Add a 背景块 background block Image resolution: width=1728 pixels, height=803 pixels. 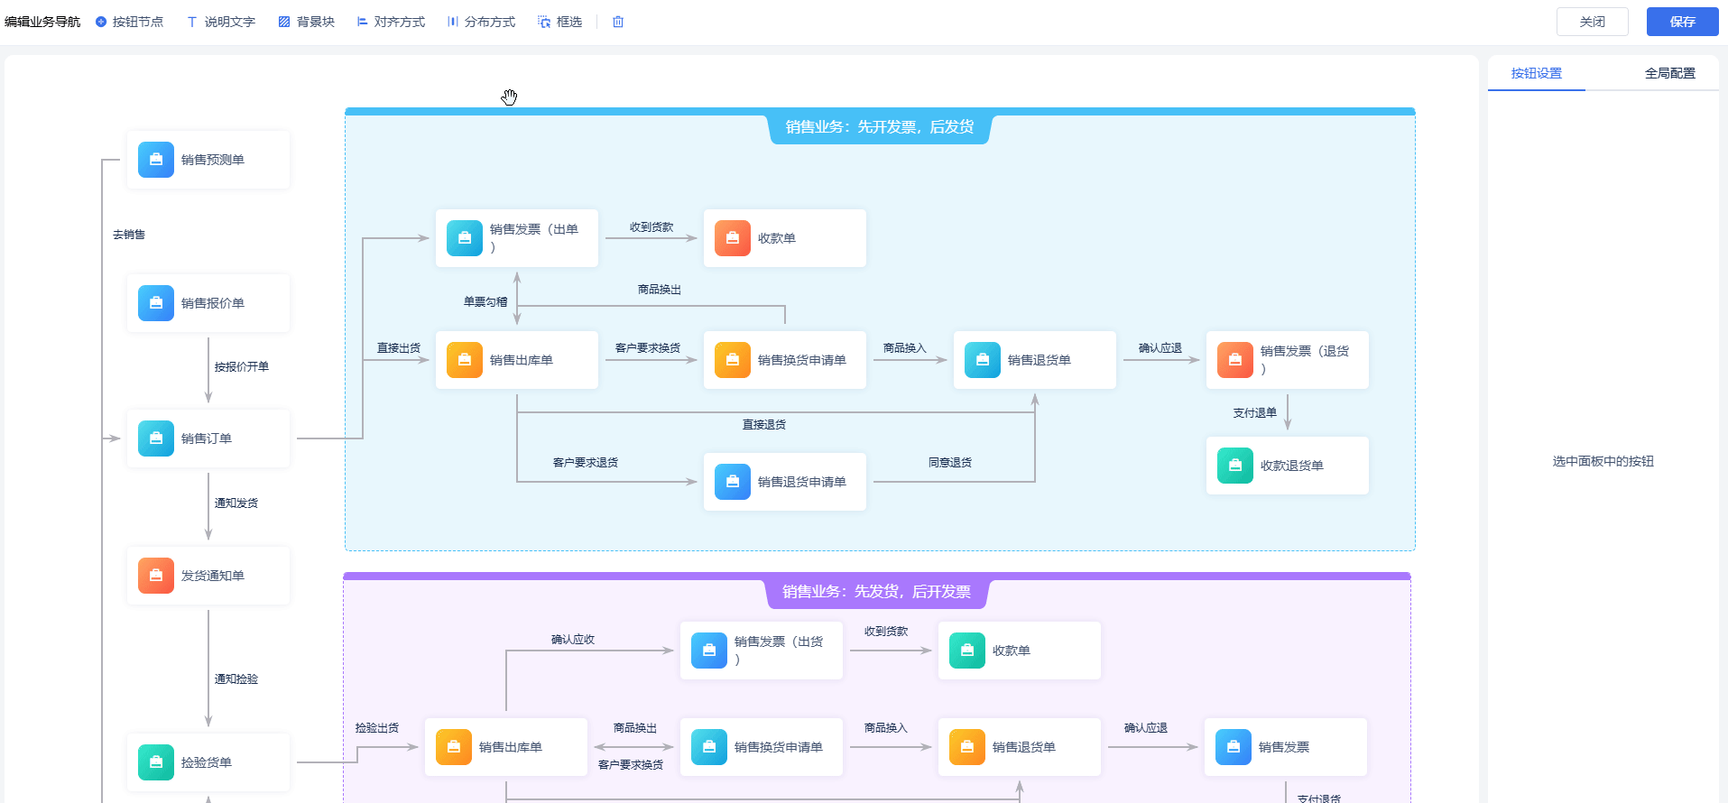[306, 22]
